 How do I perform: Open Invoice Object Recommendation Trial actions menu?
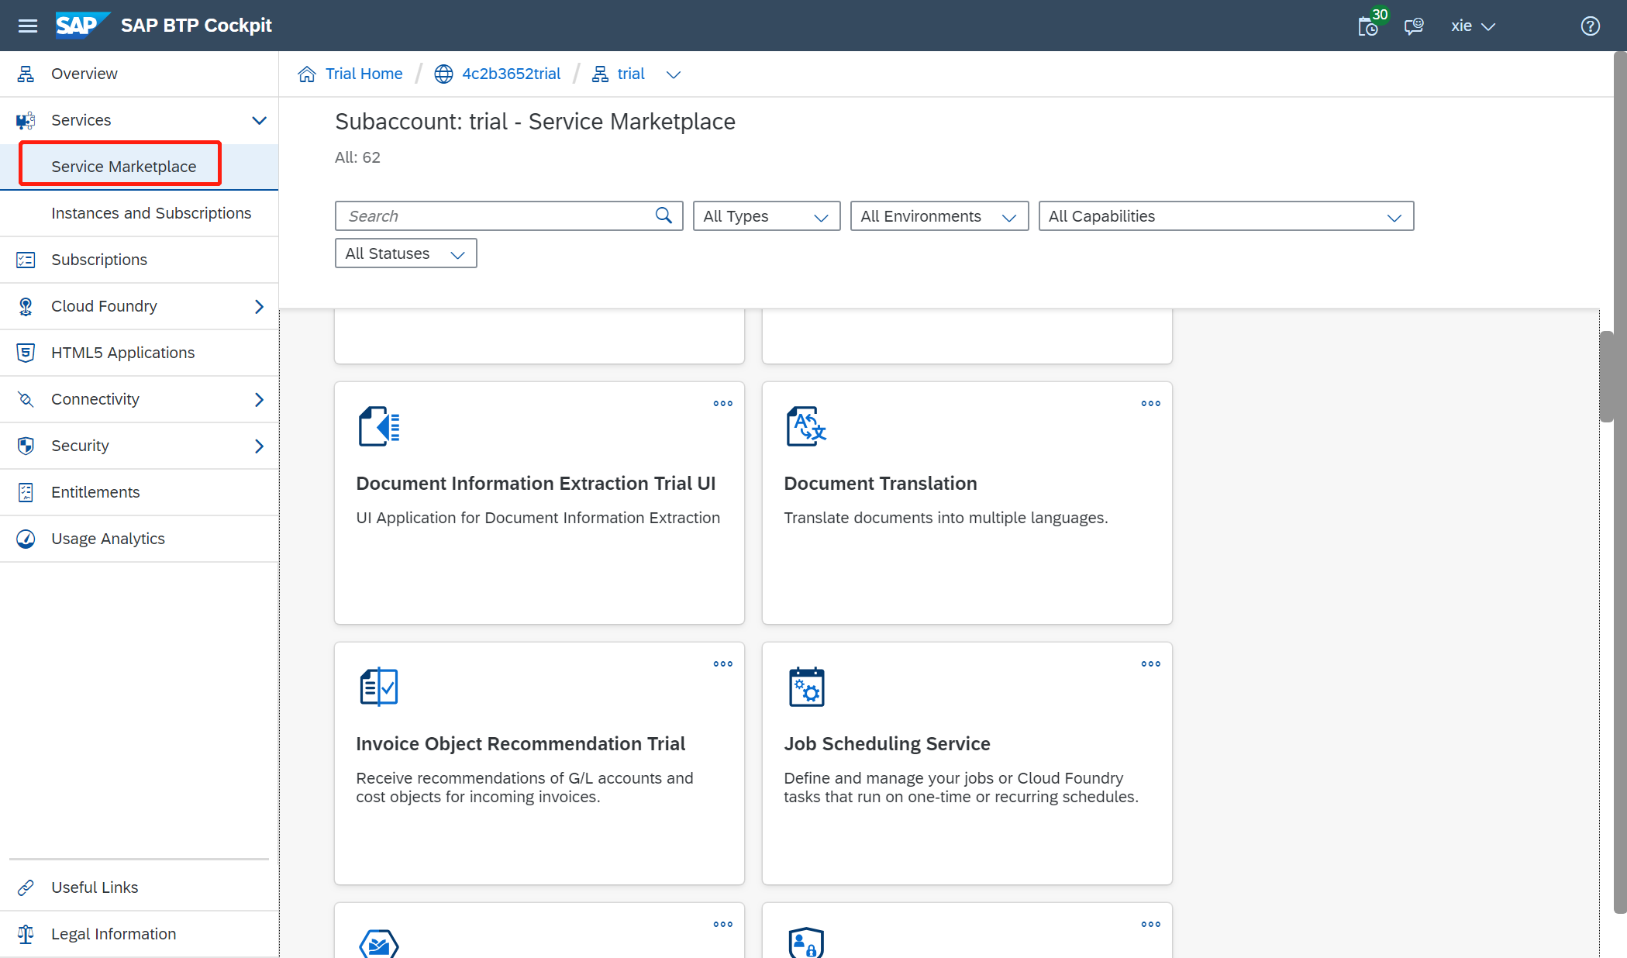pyautogui.click(x=722, y=663)
